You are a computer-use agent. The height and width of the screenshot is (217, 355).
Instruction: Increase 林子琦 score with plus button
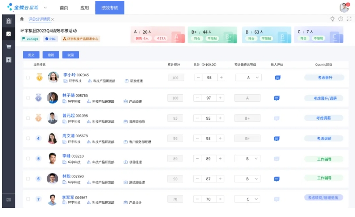(220, 98)
